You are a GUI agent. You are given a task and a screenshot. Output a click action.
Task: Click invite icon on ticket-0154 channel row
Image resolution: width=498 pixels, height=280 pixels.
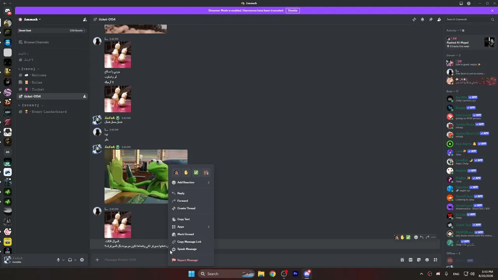pyautogui.click(x=84, y=96)
